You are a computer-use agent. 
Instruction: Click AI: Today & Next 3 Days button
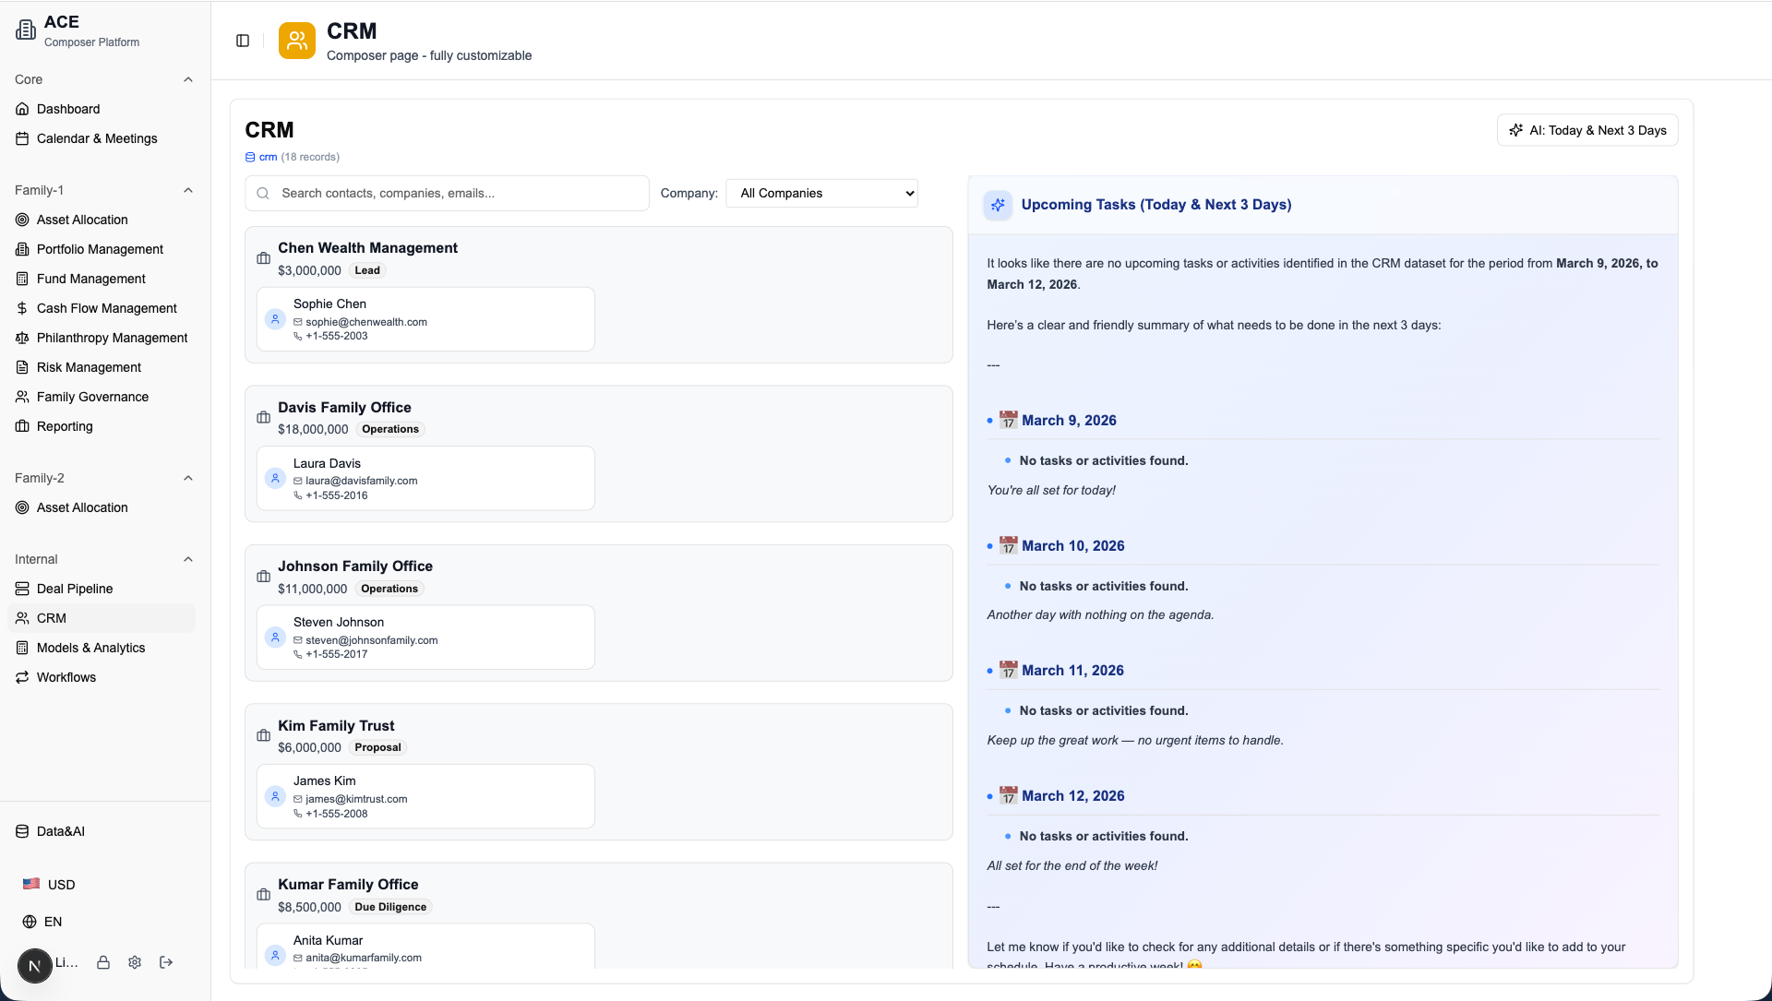1587,130
